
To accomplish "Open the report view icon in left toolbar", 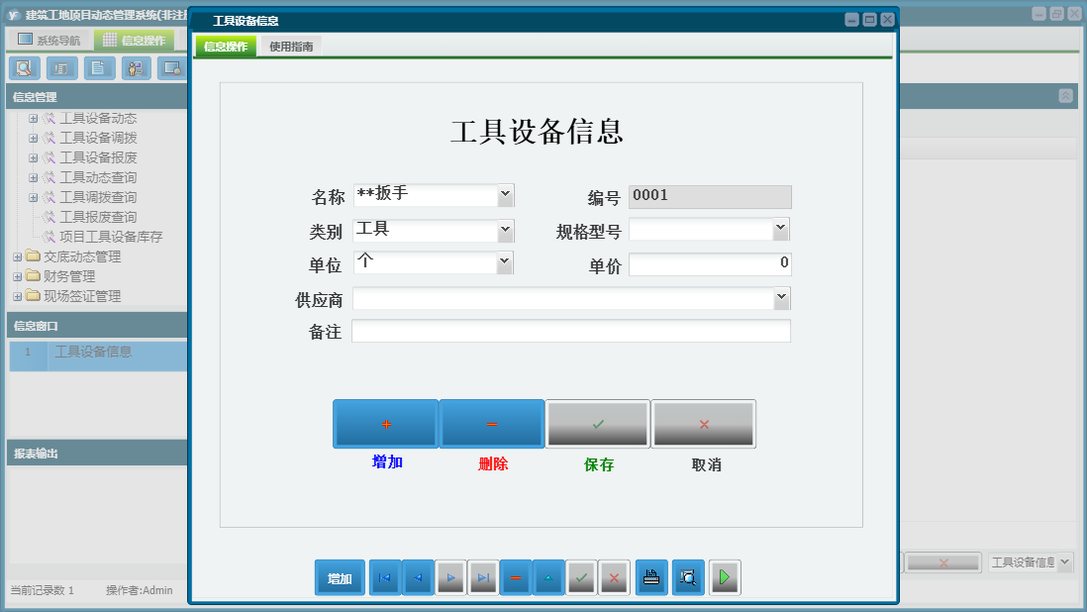I will (x=60, y=68).
